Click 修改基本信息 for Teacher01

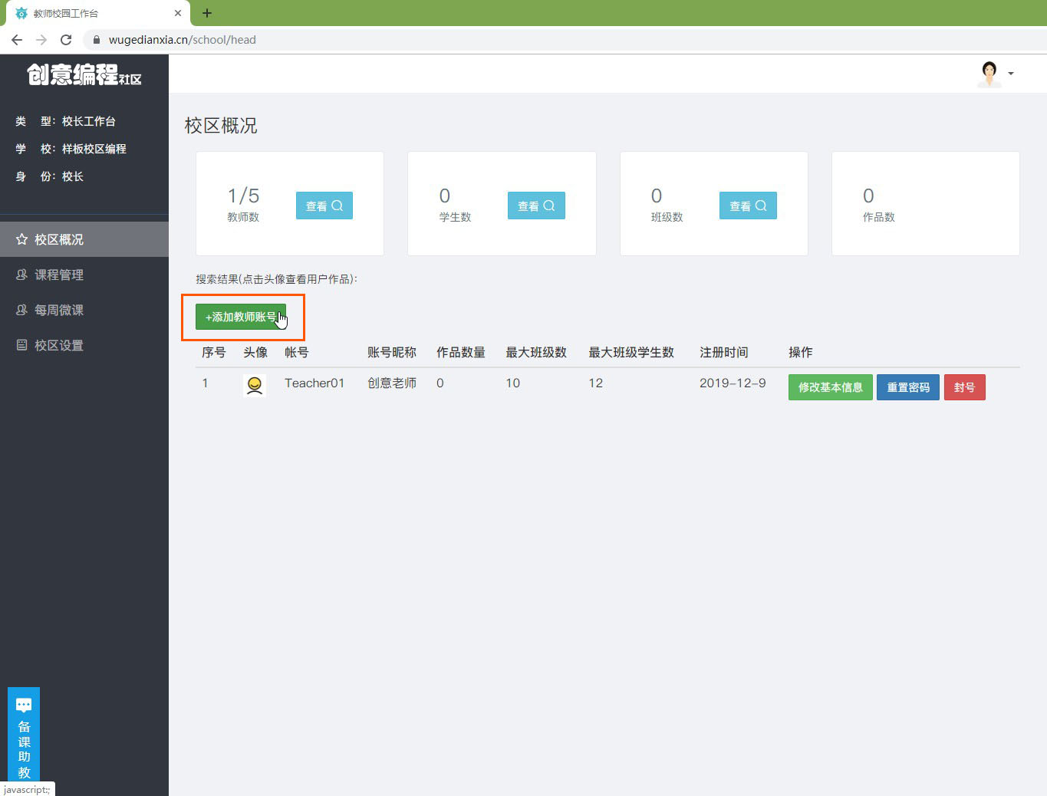[x=830, y=387]
